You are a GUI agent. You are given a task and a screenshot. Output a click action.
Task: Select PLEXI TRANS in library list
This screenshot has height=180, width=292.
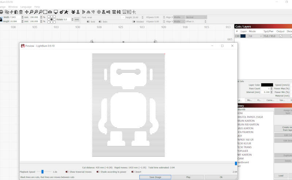(x=244, y=147)
